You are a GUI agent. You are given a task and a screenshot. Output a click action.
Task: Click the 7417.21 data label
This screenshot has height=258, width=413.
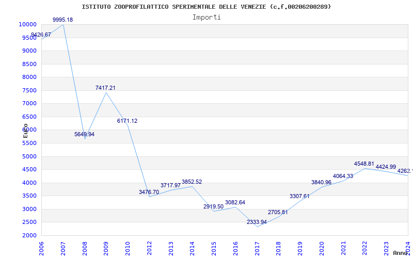tap(105, 88)
